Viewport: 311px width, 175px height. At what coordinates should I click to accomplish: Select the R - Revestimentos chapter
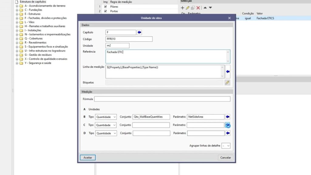point(36,43)
